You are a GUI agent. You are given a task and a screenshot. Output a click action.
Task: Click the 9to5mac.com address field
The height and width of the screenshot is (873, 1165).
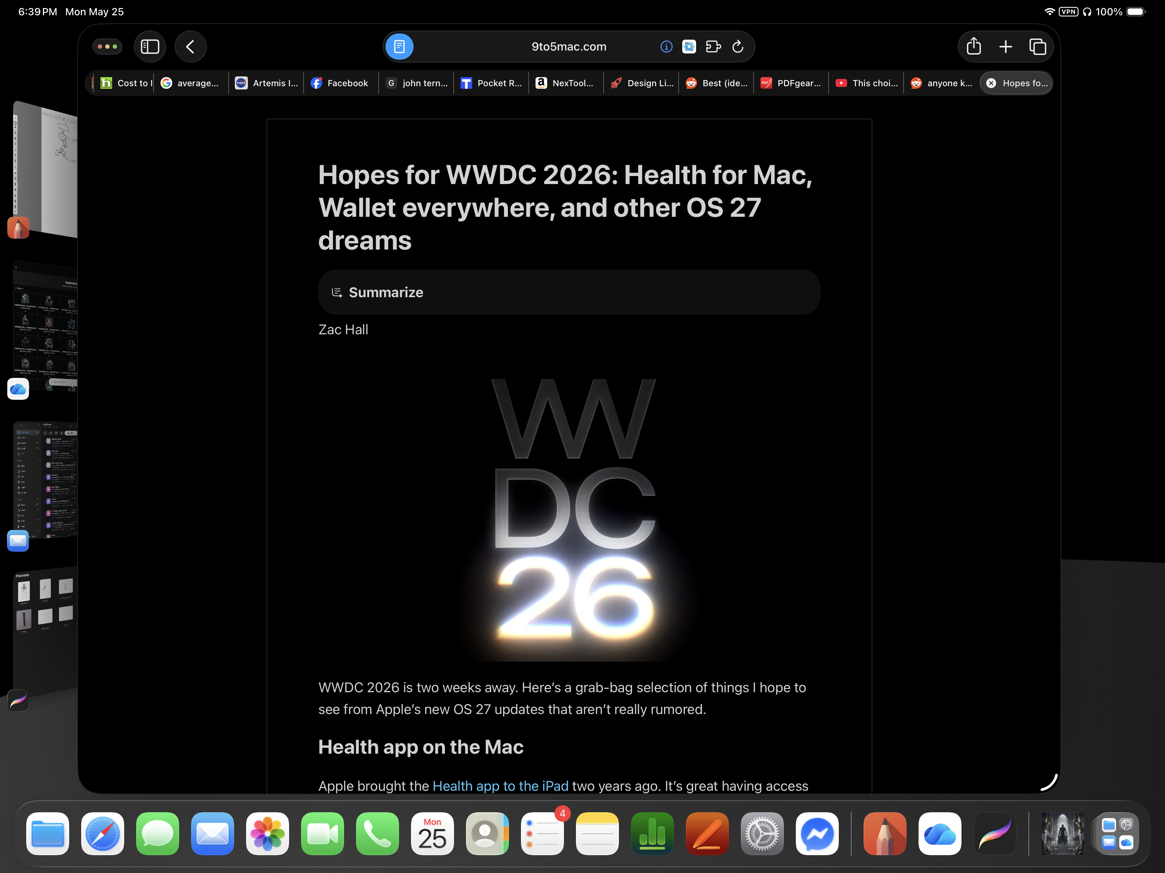(x=569, y=47)
